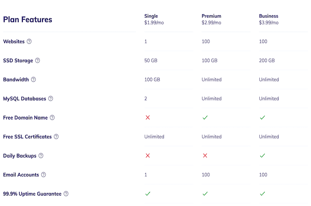Open the SSD Storage help tooltip icon
Viewport: 311px width, 206px height.
[x=38, y=60]
